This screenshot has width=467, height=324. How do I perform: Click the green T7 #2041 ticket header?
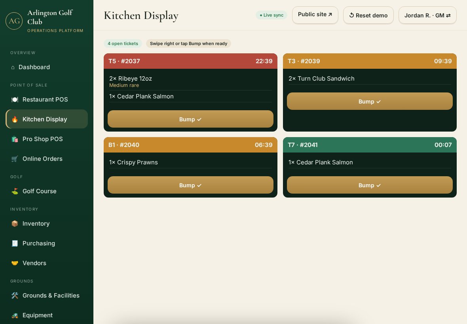[370, 145]
